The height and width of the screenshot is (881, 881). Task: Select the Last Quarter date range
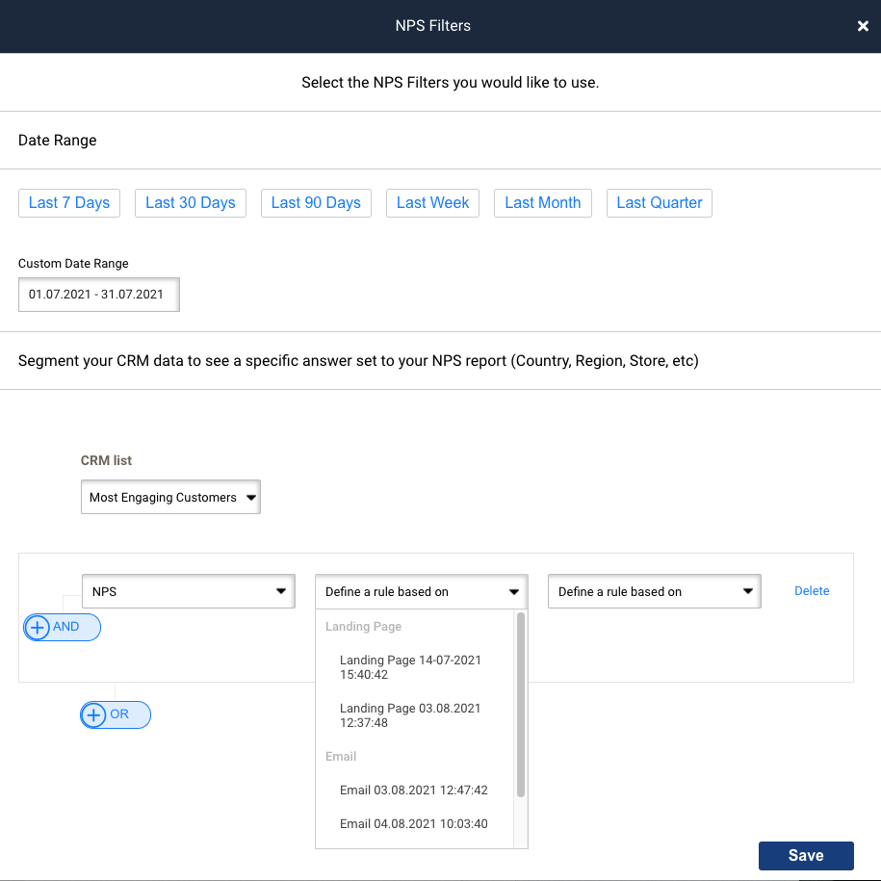point(659,202)
